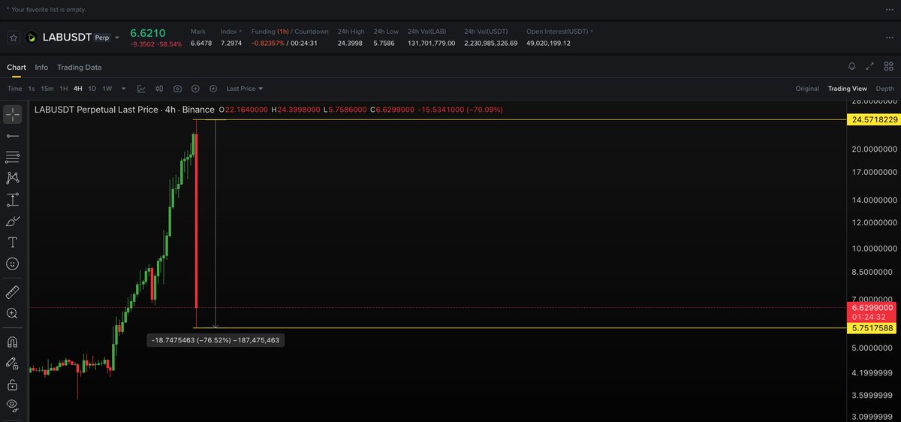Expand chart to fullscreen

coord(869,67)
